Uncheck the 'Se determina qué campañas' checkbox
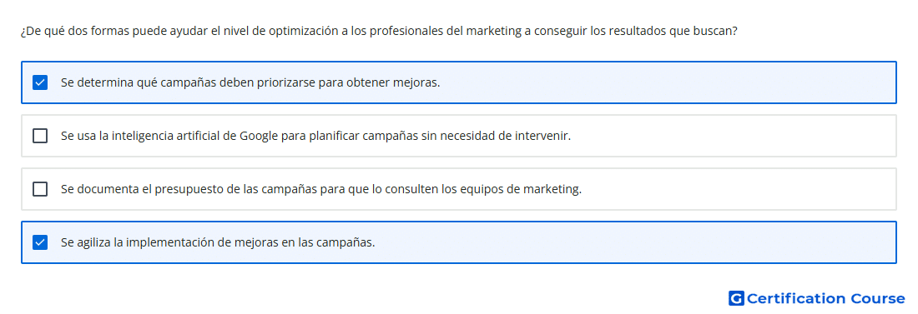 pos(40,82)
